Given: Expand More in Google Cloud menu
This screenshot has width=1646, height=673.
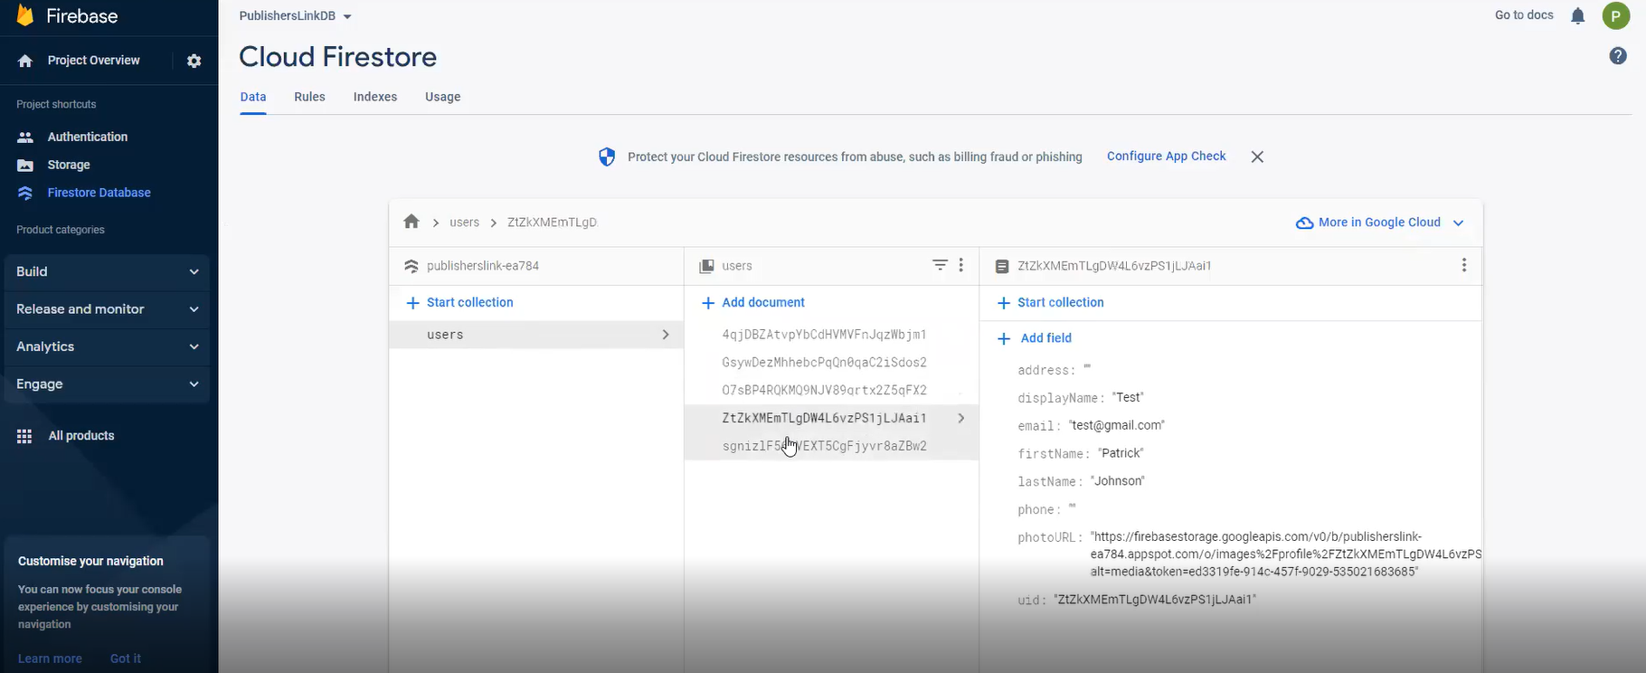Looking at the screenshot, I should pyautogui.click(x=1380, y=223).
